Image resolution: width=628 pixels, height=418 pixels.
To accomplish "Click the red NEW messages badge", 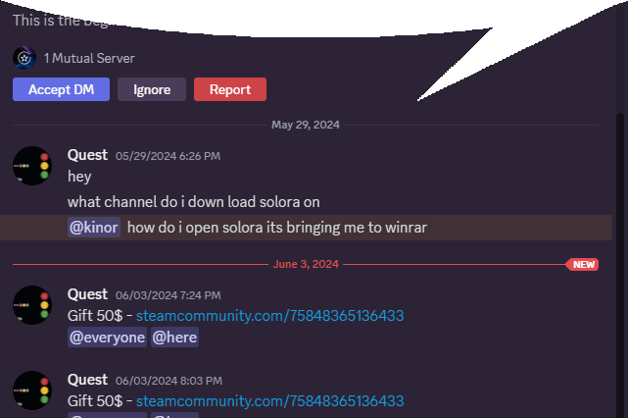I will tap(582, 264).
